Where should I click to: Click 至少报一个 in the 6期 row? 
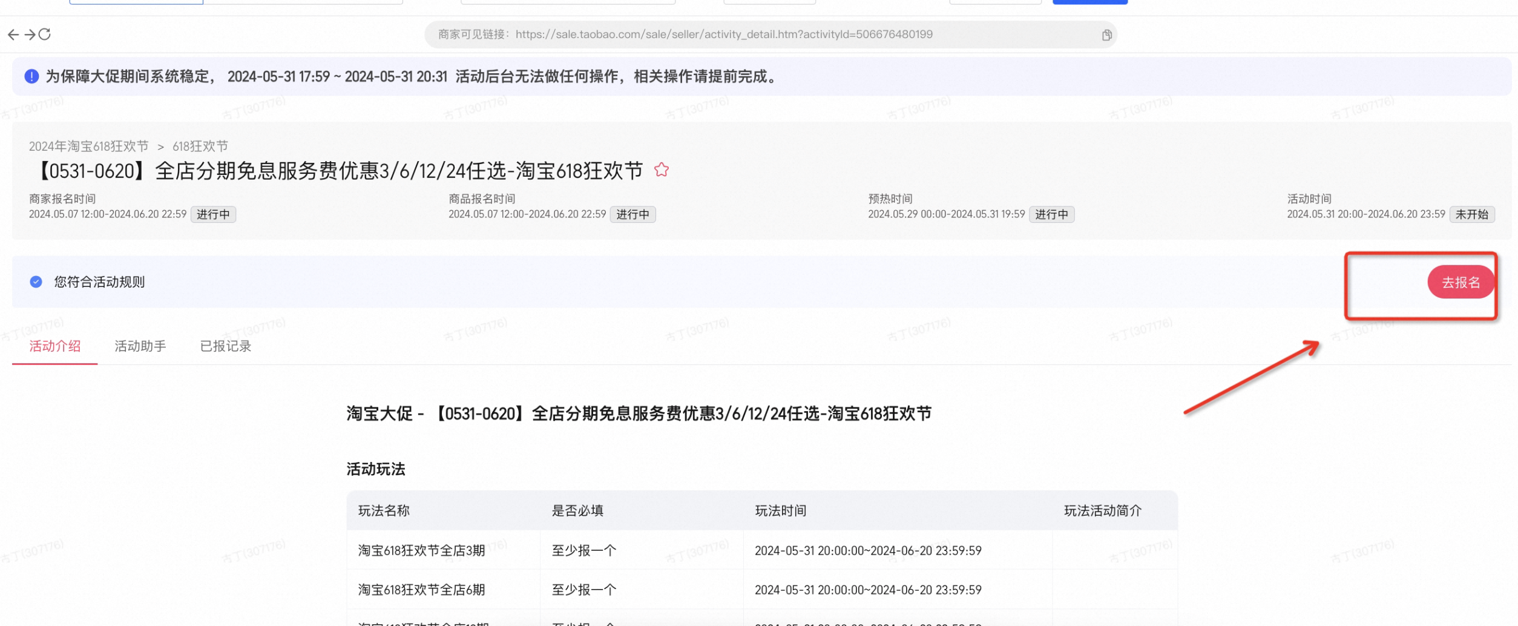click(x=584, y=590)
